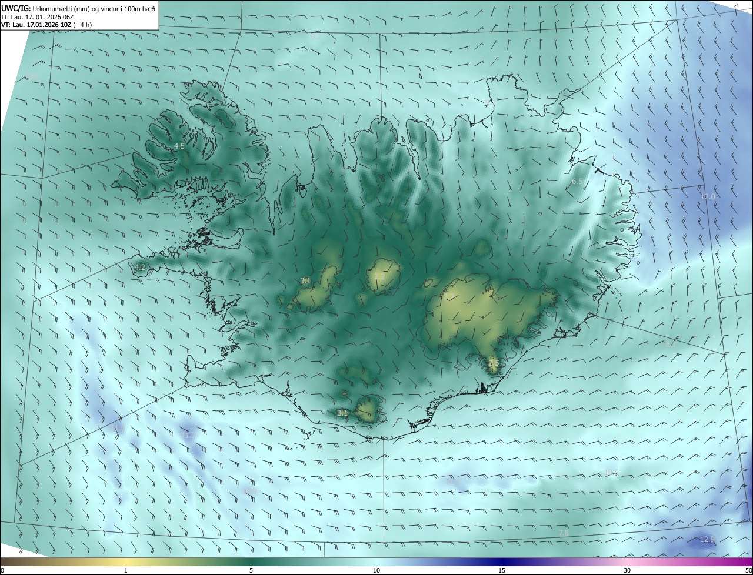Click the '50' label on the color scale
This screenshot has width=753, height=575.
pyautogui.click(x=748, y=570)
